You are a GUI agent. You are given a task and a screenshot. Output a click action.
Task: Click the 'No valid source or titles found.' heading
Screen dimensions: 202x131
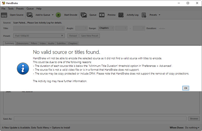click(66, 52)
